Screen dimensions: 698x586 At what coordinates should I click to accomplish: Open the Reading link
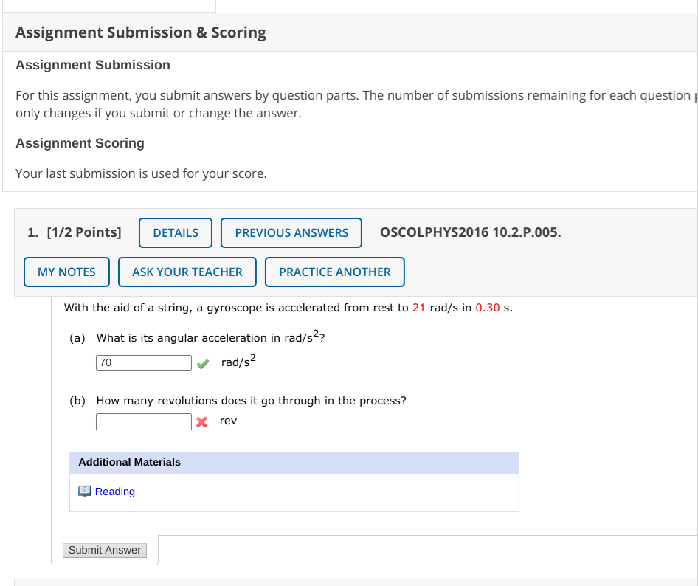click(x=115, y=491)
